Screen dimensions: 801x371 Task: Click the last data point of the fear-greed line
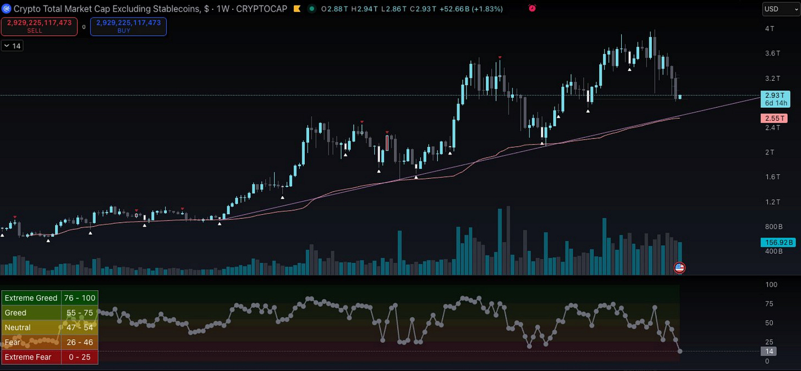(x=681, y=351)
